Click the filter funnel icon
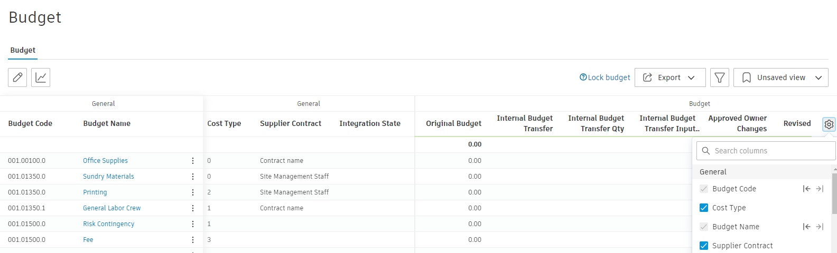 (x=719, y=77)
